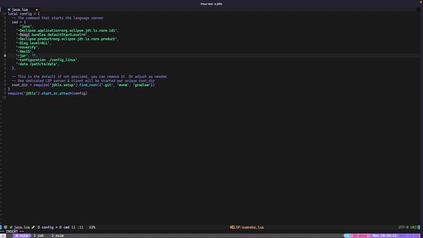
Task: Click 'start_or_attach' function call
Action: tap(56, 93)
